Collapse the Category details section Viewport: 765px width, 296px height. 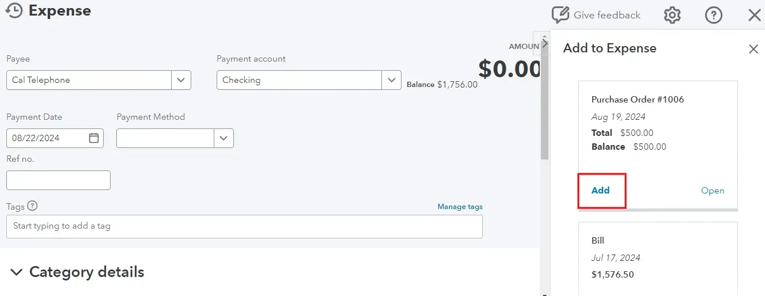(17, 272)
